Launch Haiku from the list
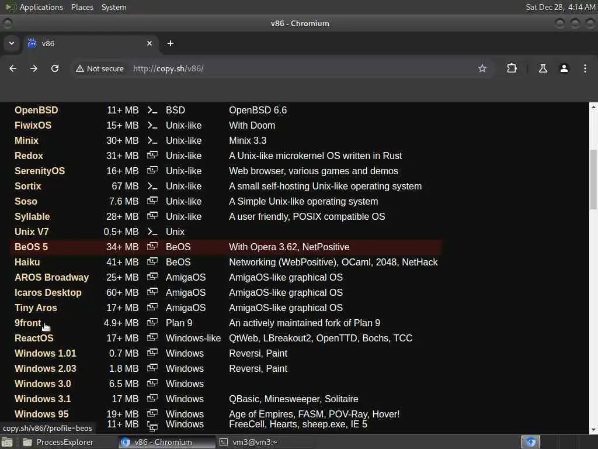Viewport: 598px width, 449px height. tap(27, 263)
